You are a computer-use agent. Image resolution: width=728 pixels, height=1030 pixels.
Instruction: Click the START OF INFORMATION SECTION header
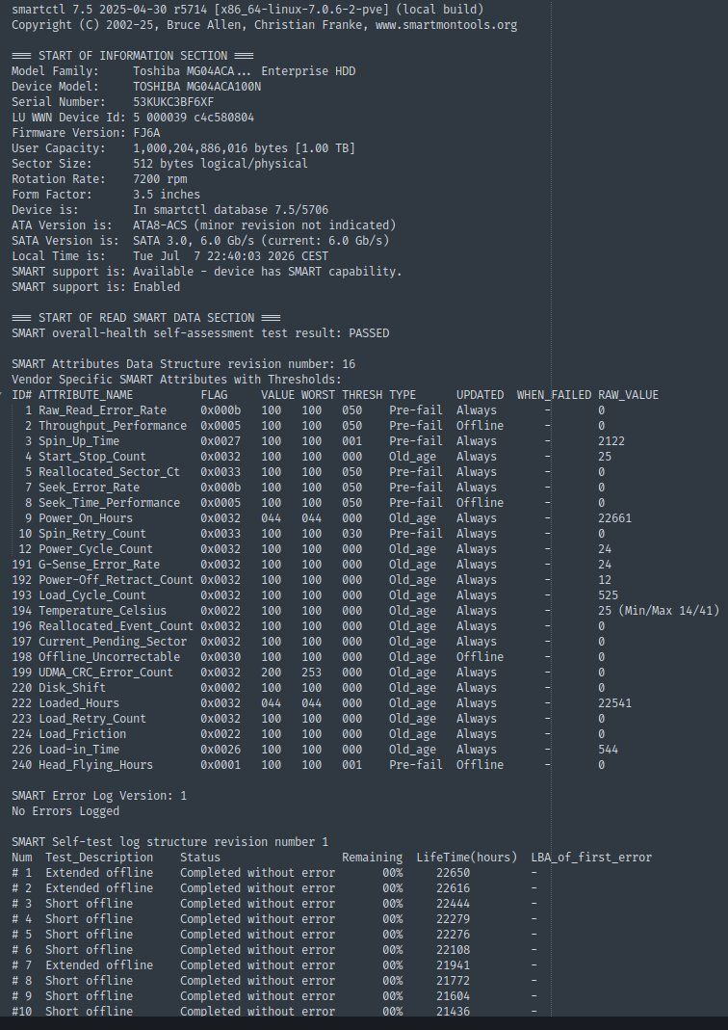coord(133,57)
